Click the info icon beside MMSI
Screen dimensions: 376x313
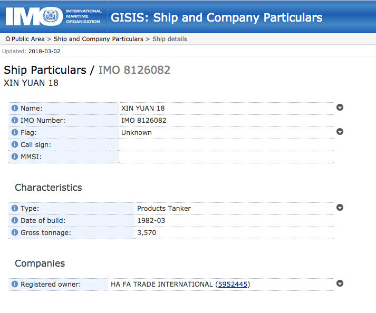(15, 156)
